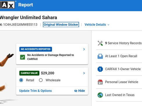142x106 pixels.
Task: Click the NO ACCIDENTS REPORTED badge
Action: (35, 49)
